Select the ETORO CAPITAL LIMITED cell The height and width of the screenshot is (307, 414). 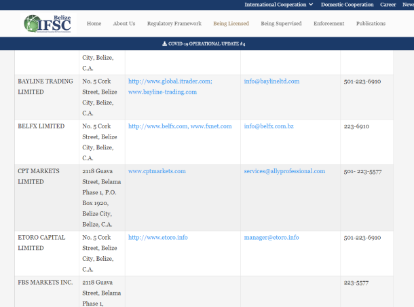47,253
